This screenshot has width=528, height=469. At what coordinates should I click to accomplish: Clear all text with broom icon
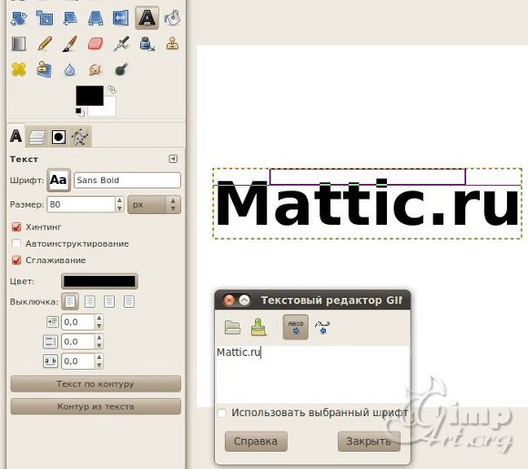(x=259, y=327)
